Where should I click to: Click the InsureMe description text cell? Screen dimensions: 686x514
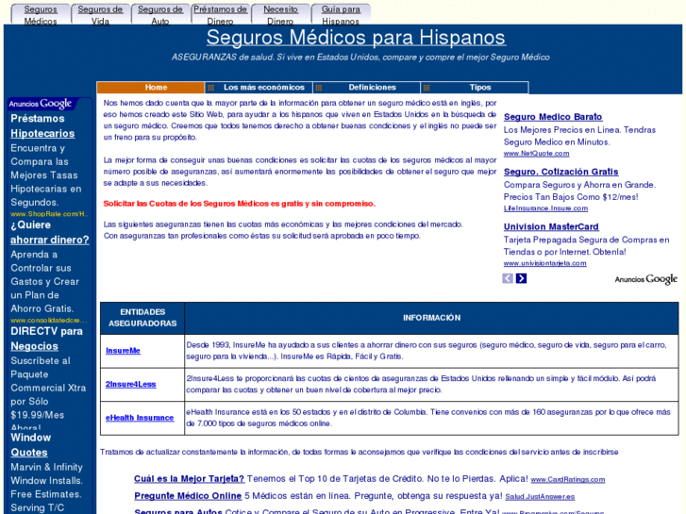[432, 351]
